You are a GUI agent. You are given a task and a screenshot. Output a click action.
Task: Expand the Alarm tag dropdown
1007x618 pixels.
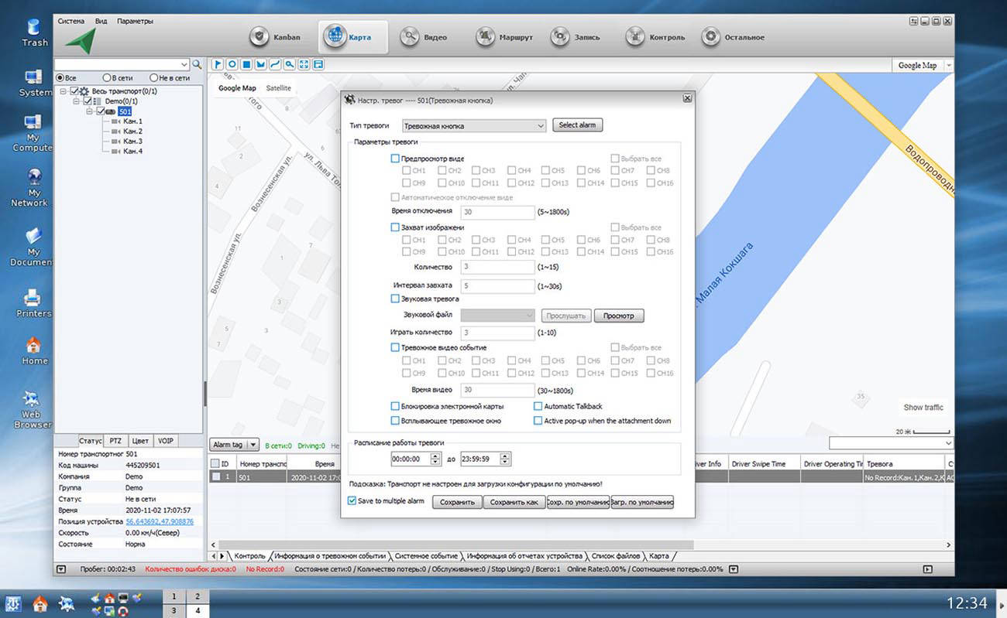click(252, 445)
